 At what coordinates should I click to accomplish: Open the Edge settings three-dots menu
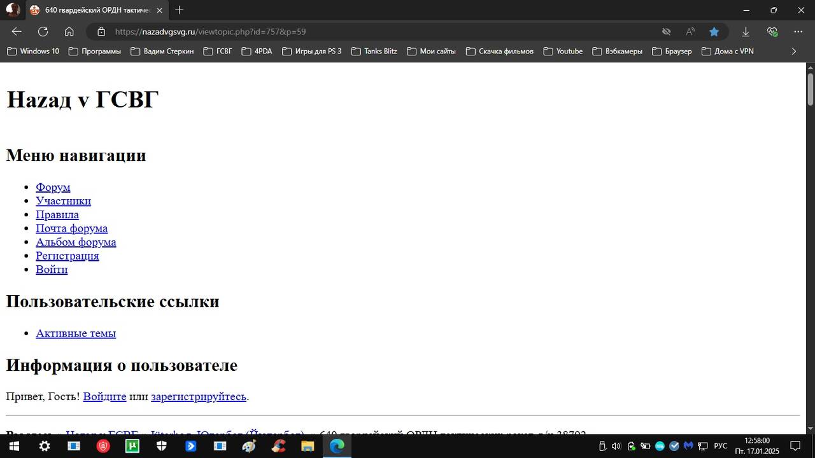click(798, 31)
